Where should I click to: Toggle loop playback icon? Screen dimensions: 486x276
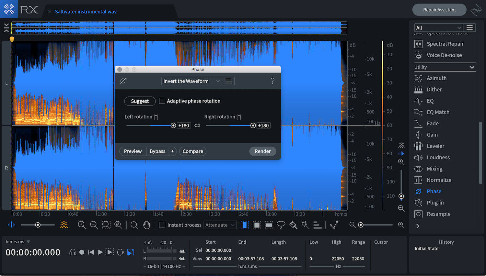120,252
